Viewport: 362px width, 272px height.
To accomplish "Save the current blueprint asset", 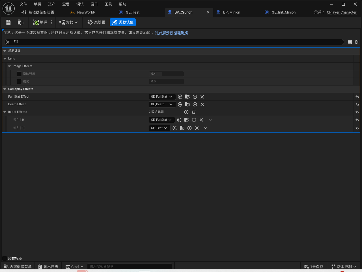I will (x=8, y=22).
